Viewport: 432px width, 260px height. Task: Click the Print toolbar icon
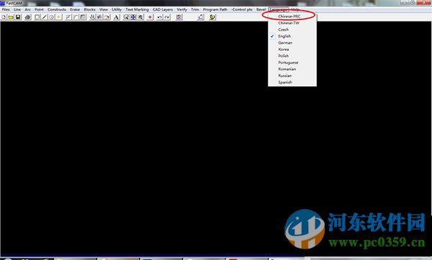[x=27, y=17]
